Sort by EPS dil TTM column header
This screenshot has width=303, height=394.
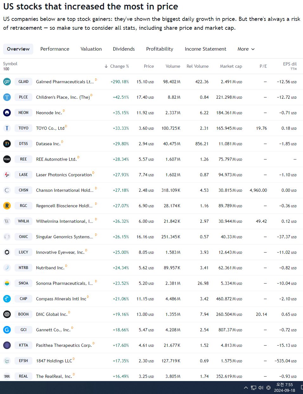[290, 66]
